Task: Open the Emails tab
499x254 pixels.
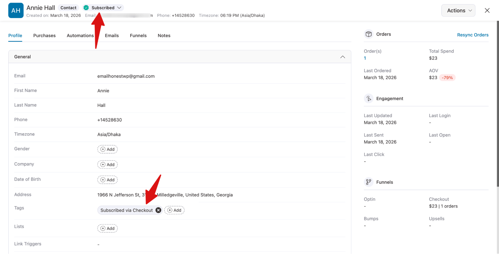Action: coord(112,35)
